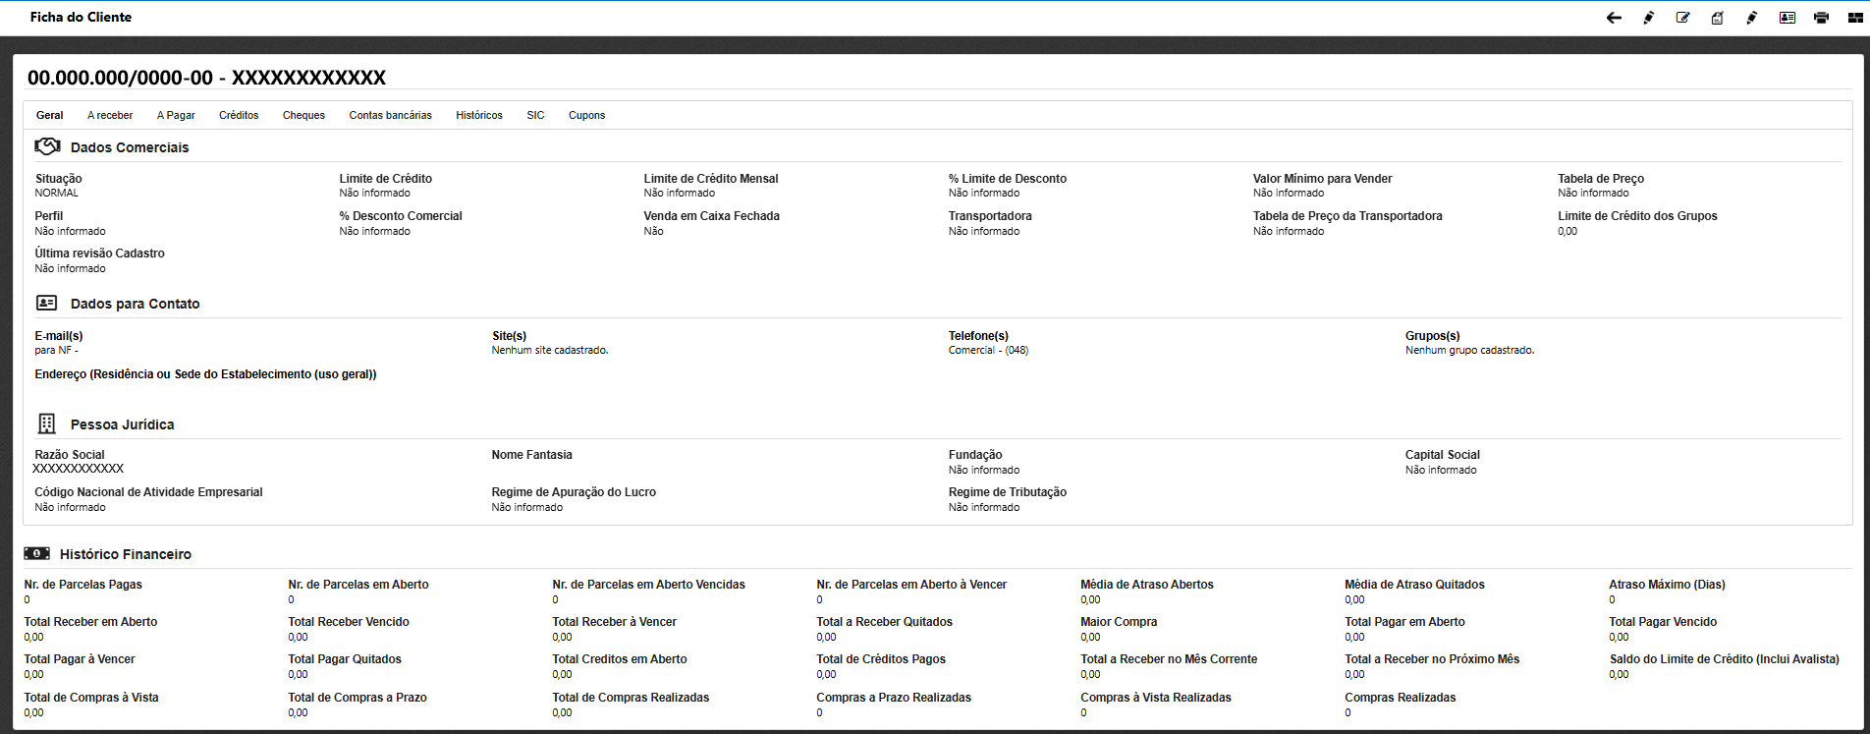Switch to the A receber tab
The width and height of the screenshot is (1870, 734).
tap(110, 115)
